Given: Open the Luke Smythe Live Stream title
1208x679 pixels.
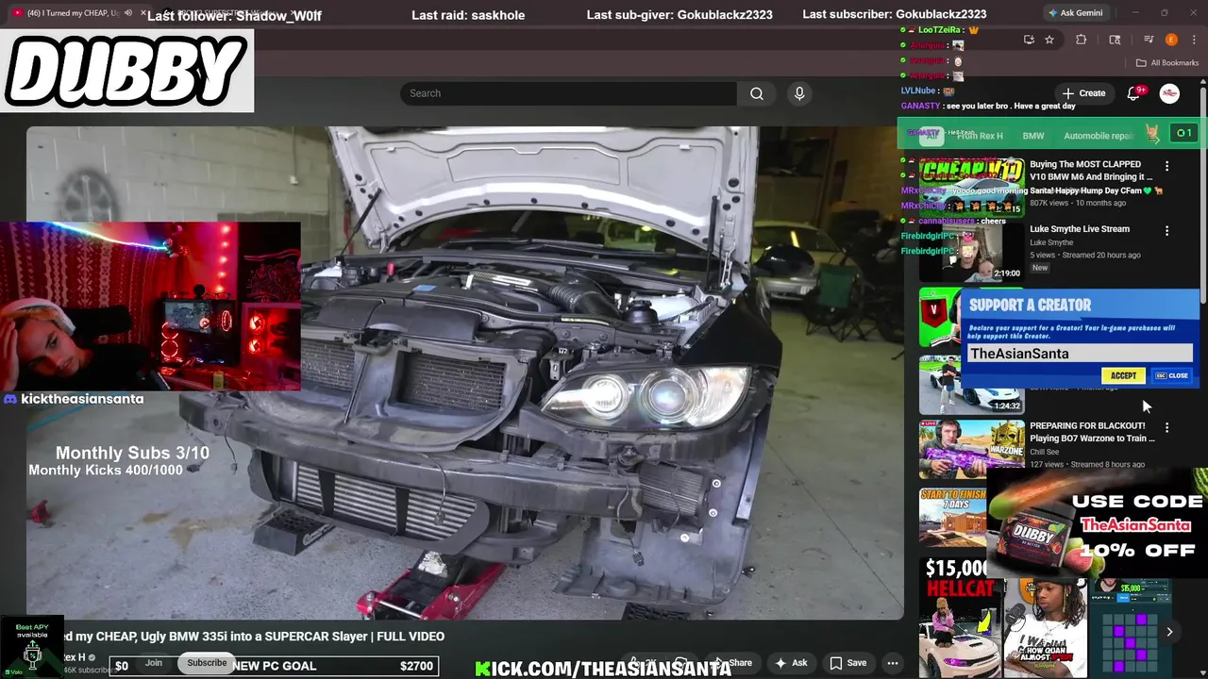Looking at the screenshot, I should [1079, 228].
